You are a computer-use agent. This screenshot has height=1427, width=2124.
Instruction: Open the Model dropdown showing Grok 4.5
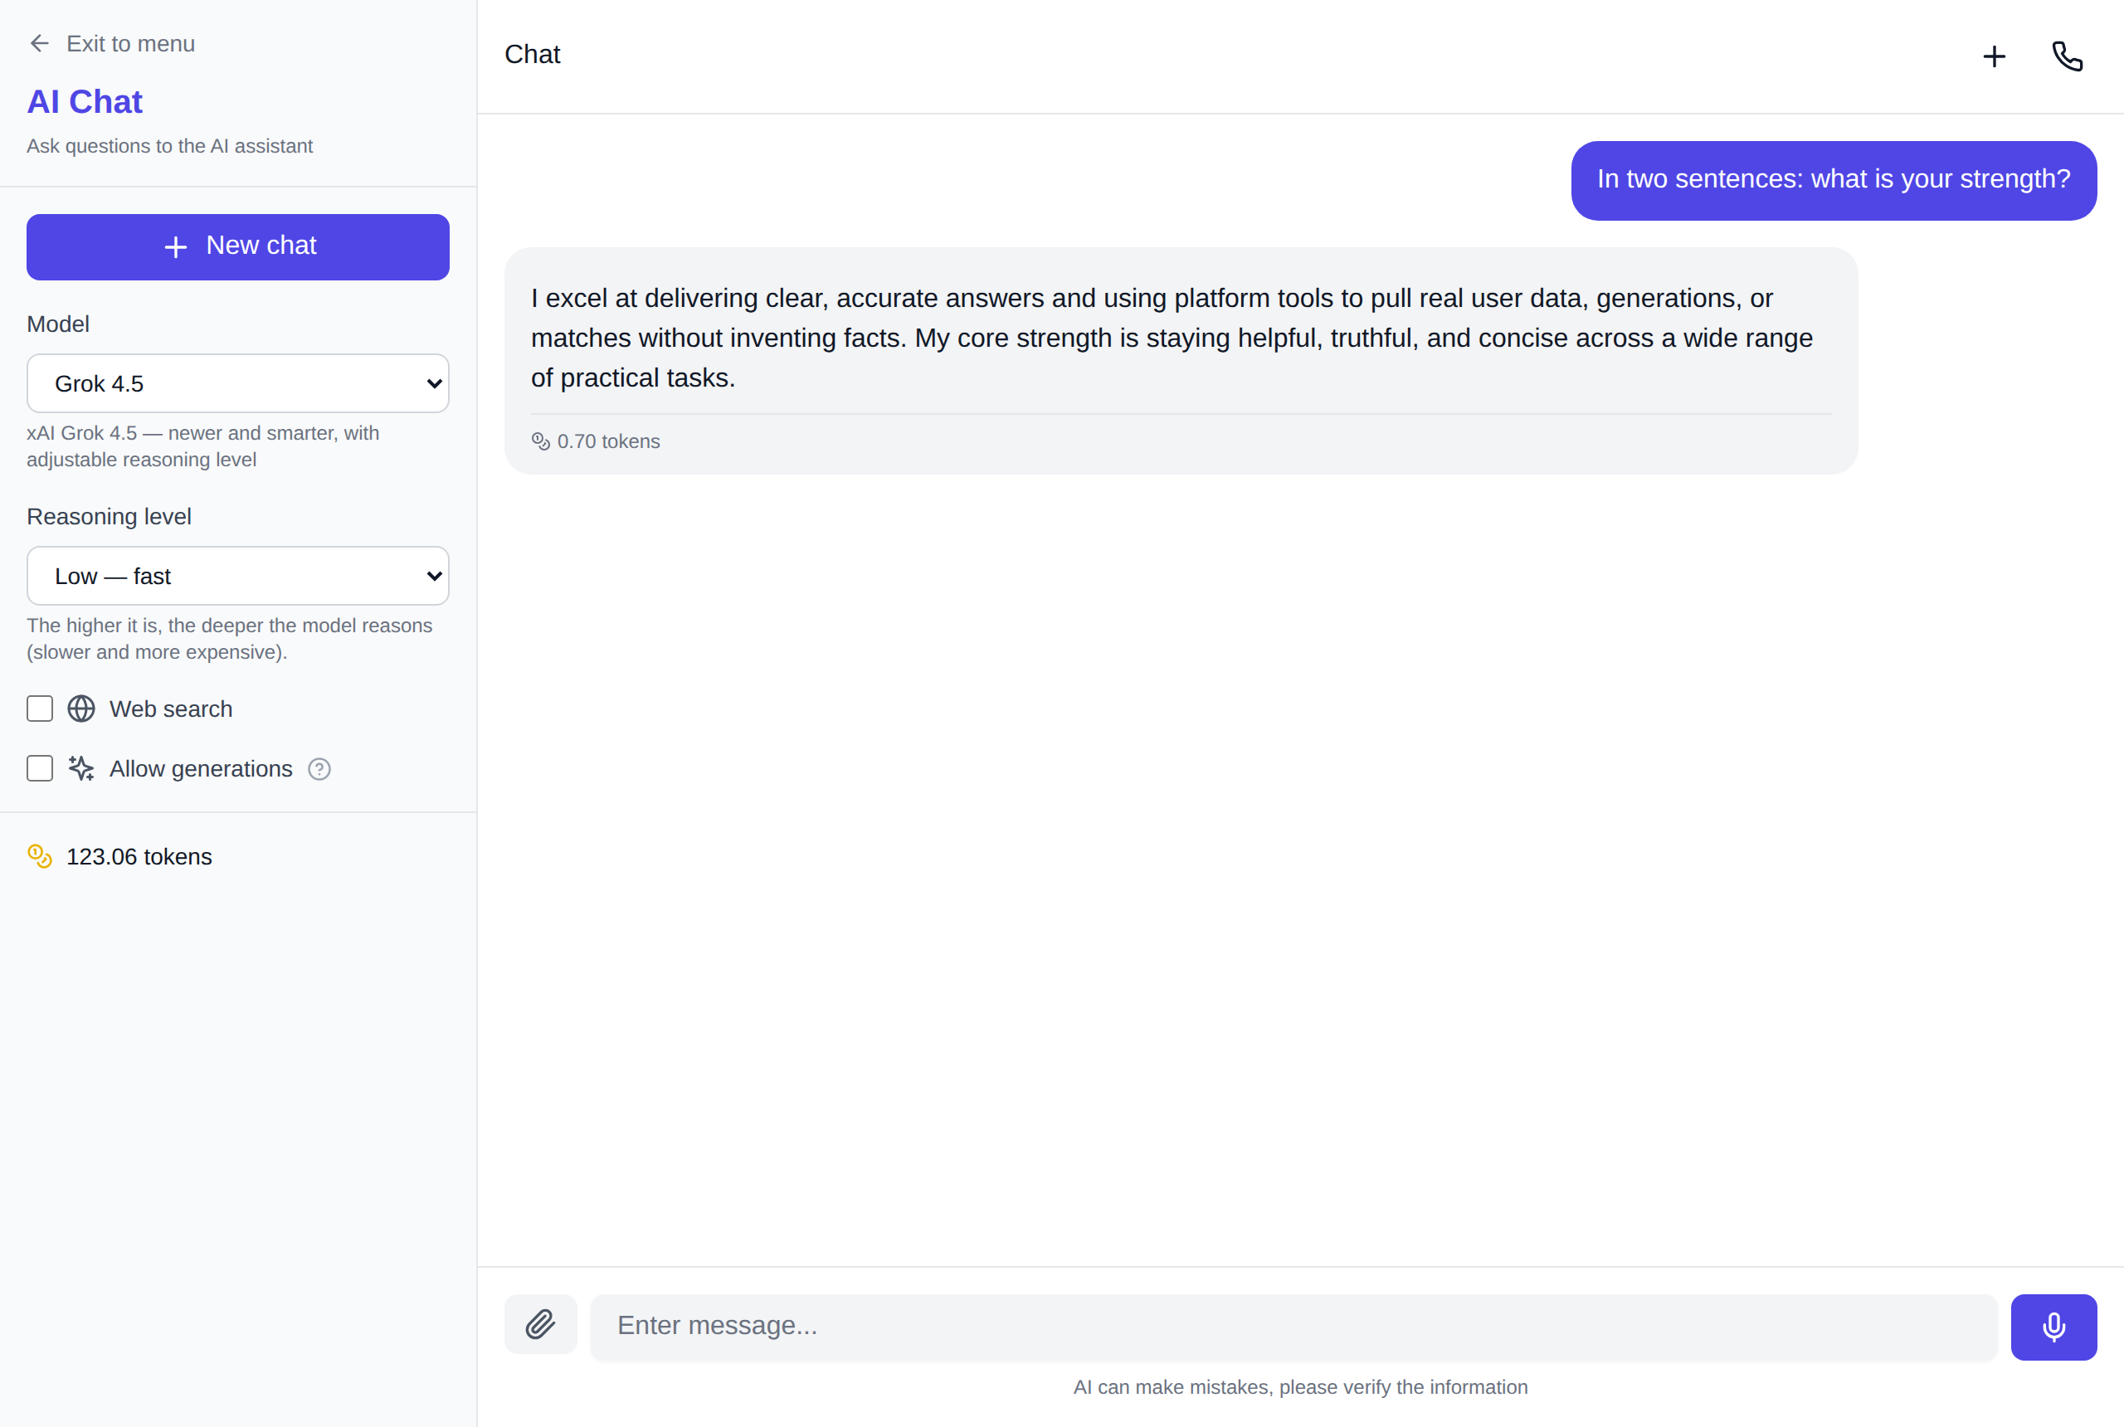[x=237, y=383]
